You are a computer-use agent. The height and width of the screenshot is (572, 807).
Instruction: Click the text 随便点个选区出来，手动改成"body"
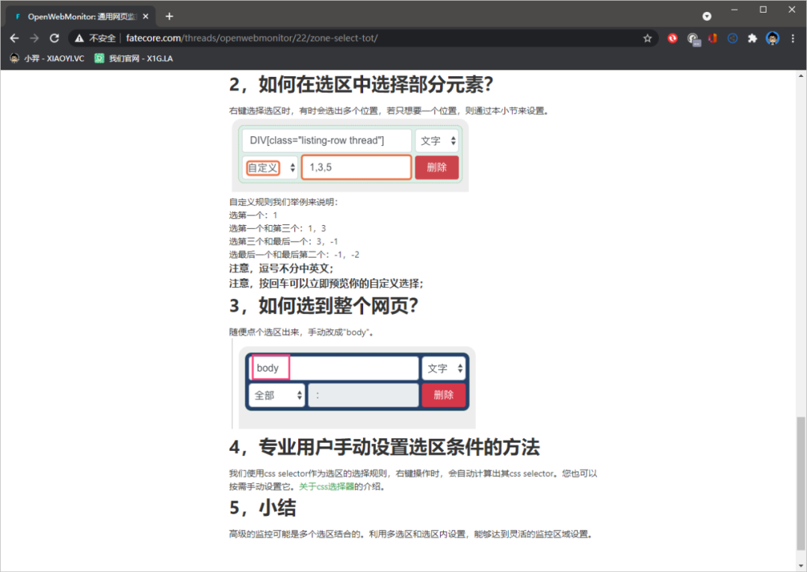301,332
